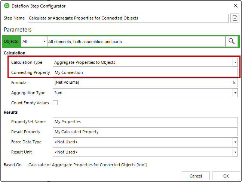Click the Connecting Property field
This screenshot has width=242, height=182.
(x=145, y=72)
